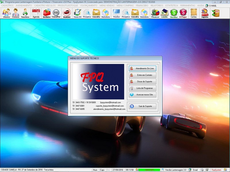Open the A Pagar icon

click(x=183, y=13)
